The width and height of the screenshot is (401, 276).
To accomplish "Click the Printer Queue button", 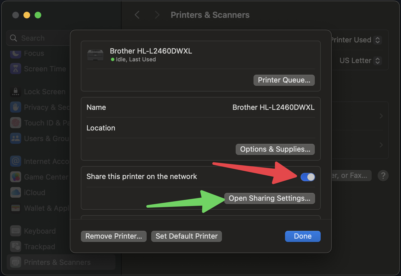I will pos(284,80).
